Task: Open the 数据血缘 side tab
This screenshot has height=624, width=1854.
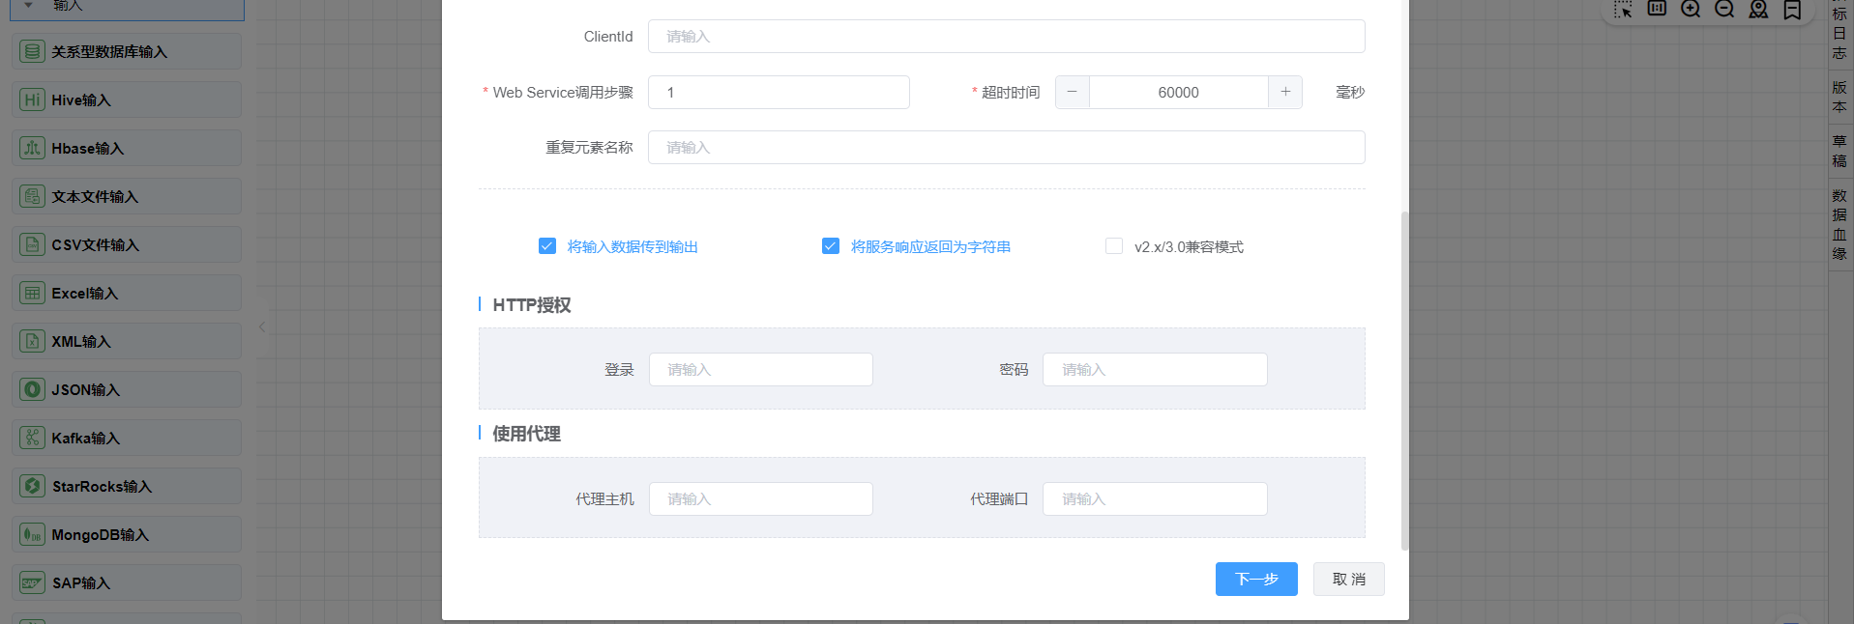Action: [1839, 224]
